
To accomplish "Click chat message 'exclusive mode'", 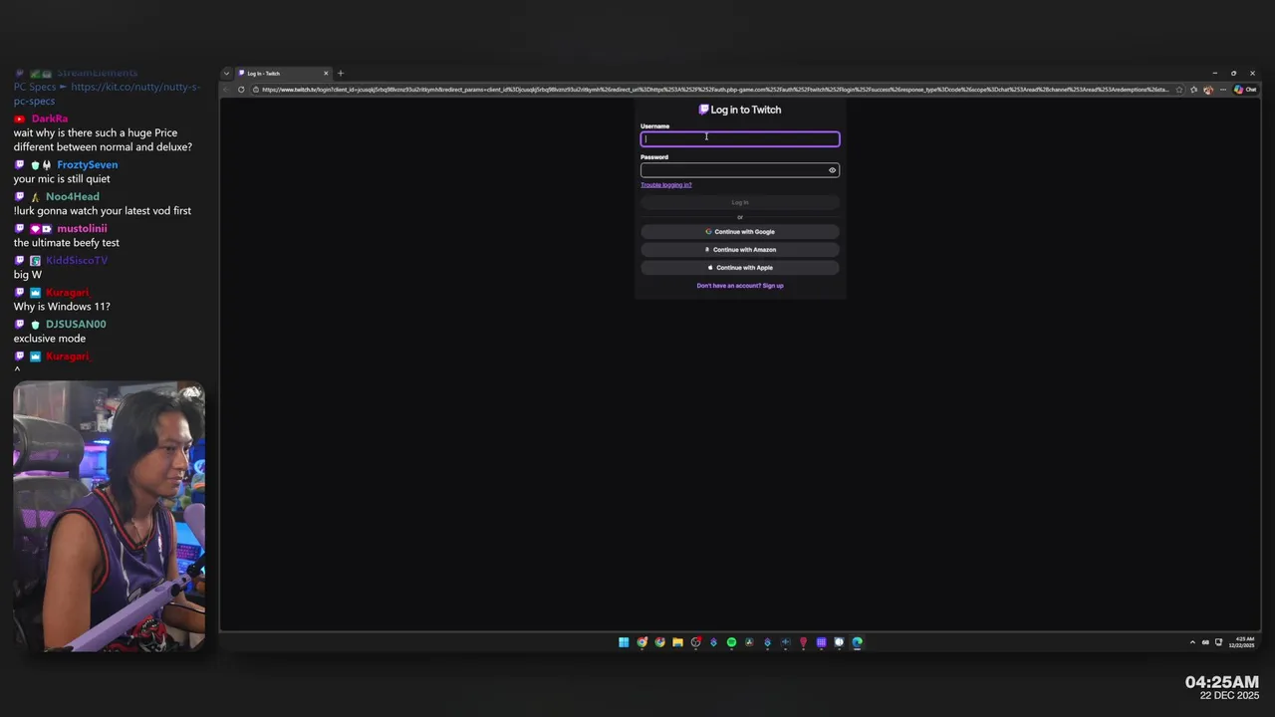I will pyautogui.click(x=50, y=339).
